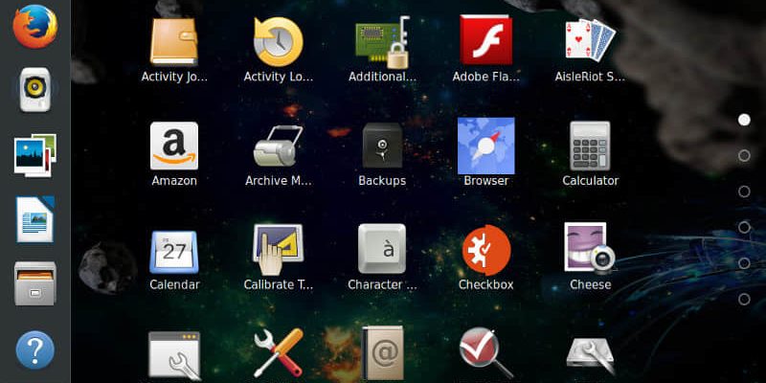This screenshot has width=766, height=383.
Task: Open Firefox from the dock
Action: tap(34, 27)
